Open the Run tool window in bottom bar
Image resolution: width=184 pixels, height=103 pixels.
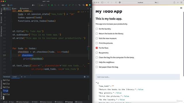11,102
